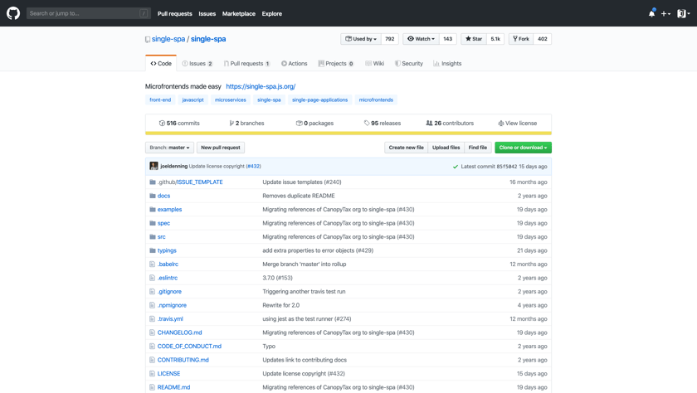
Task: Click the single-page-applications topic tag
Action: [319, 100]
